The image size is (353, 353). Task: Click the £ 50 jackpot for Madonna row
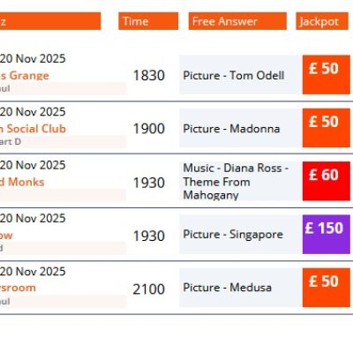(327, 128)
